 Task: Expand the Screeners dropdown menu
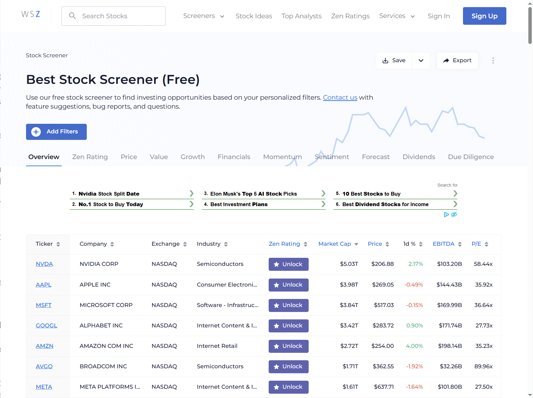click(x=204, y=16)
